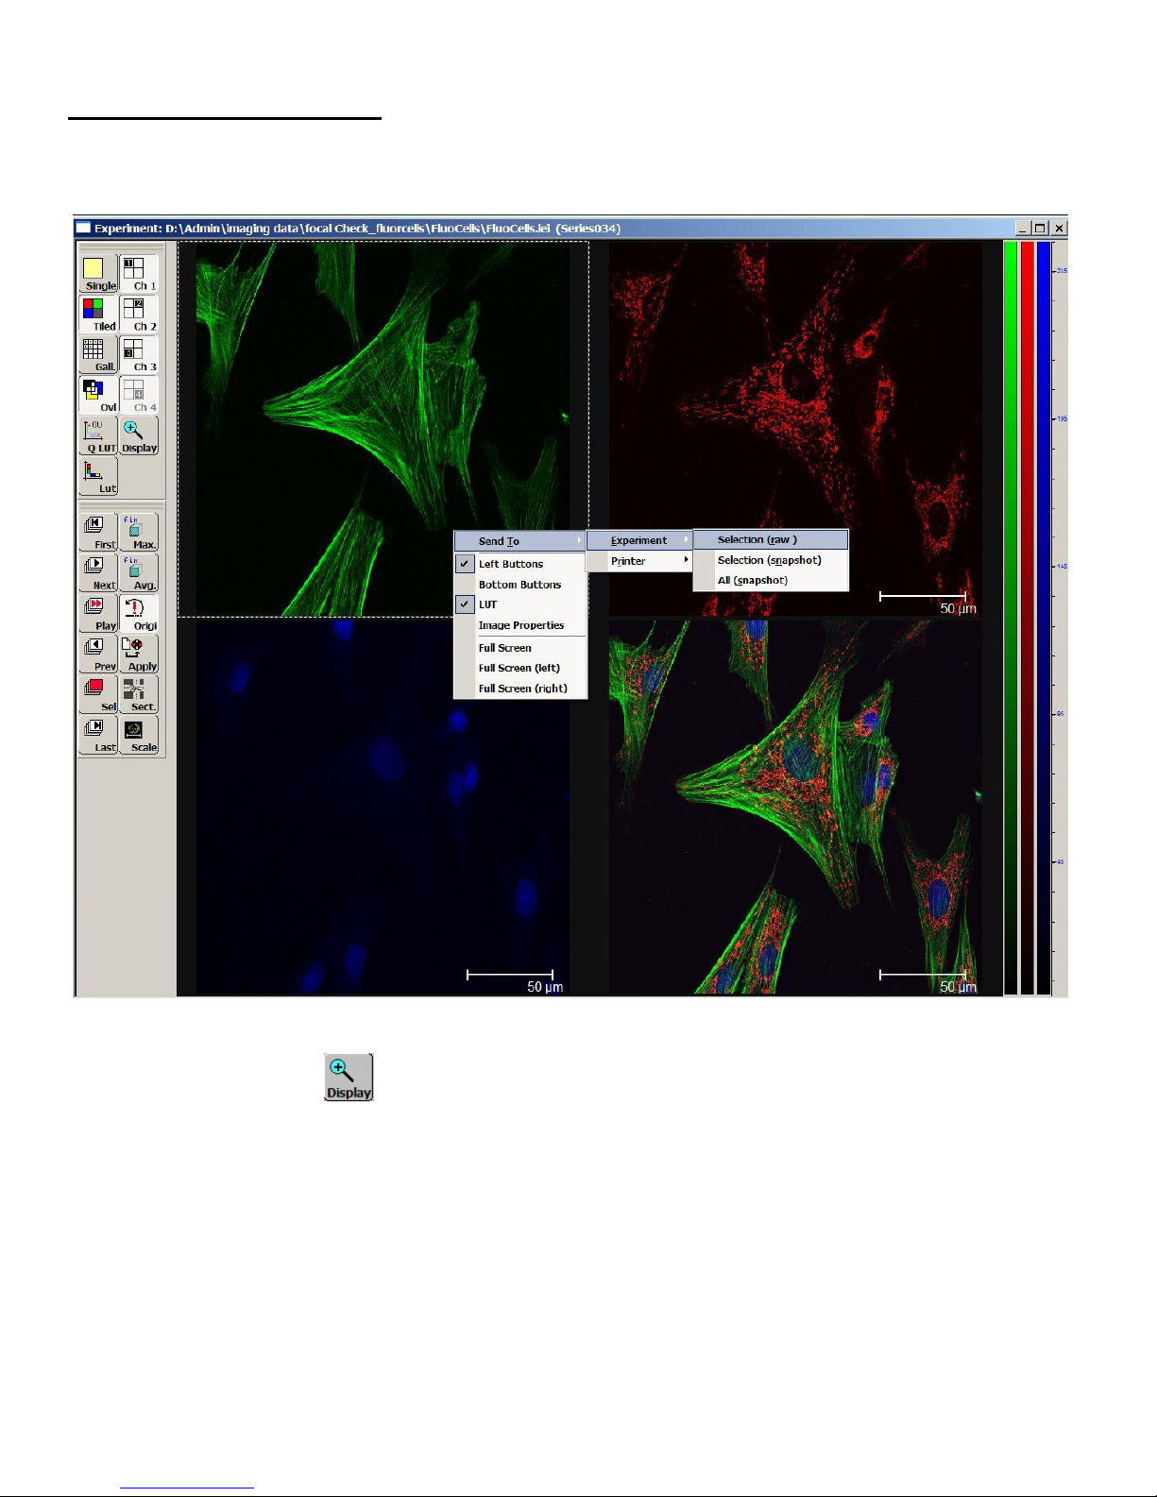1157x1497 pixels.
Task: Choose All (snapshot) option
Action: [771, 580]
